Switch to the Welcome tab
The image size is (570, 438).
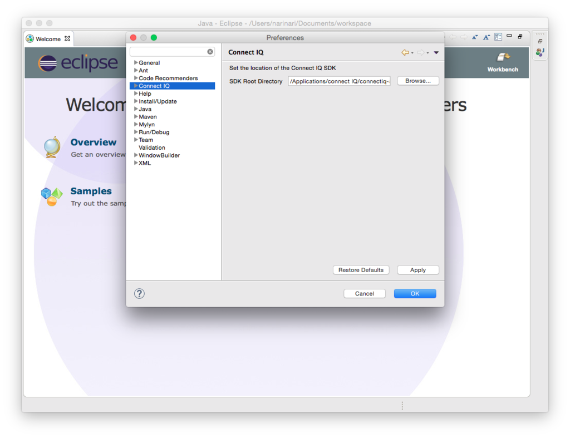(48, 39)
